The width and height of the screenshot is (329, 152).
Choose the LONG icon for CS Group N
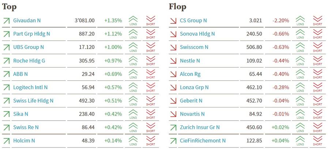[x=300, y=20]
